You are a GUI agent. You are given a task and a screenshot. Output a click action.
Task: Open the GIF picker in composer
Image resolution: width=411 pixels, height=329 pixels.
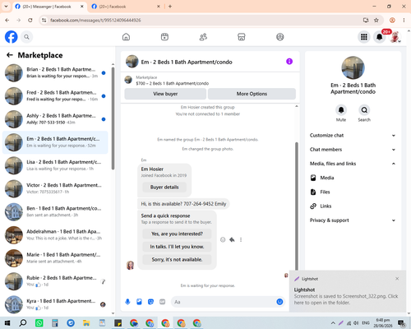point(162,302)
